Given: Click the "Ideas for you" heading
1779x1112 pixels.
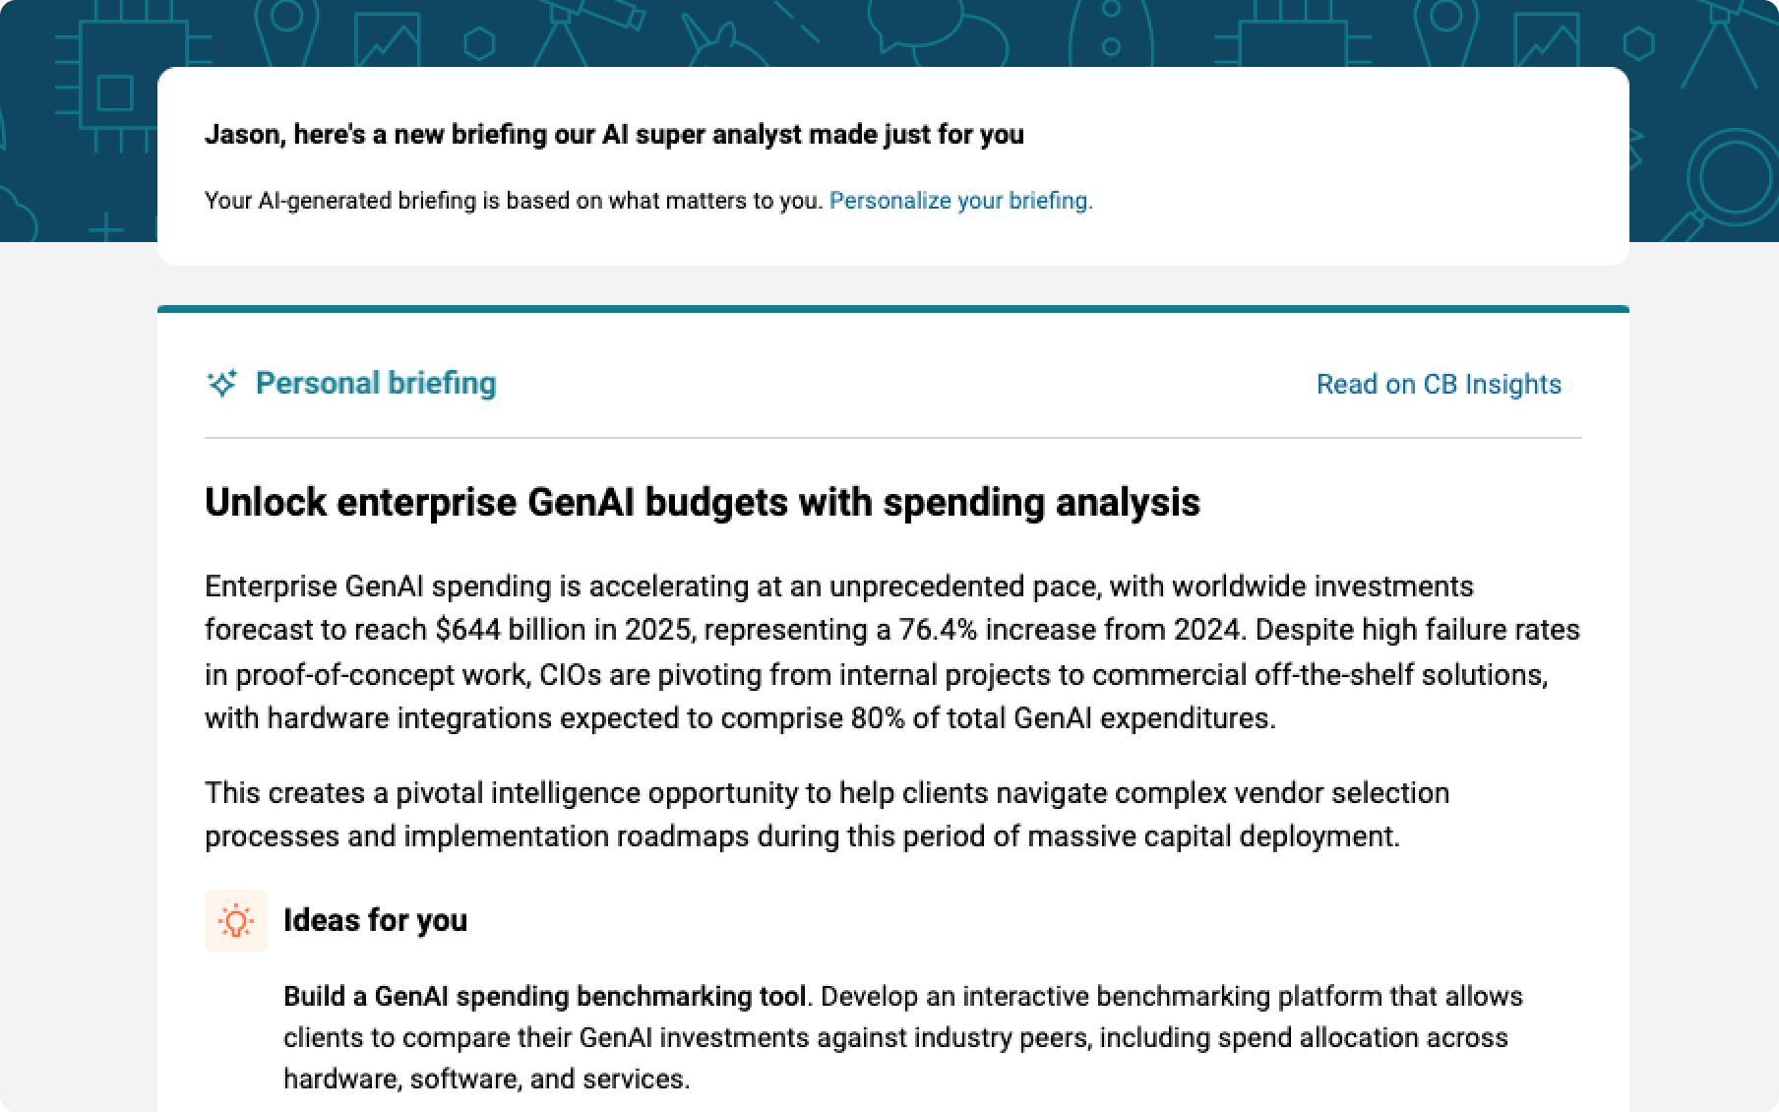Looking at the screenshot, I should [375, 920].
